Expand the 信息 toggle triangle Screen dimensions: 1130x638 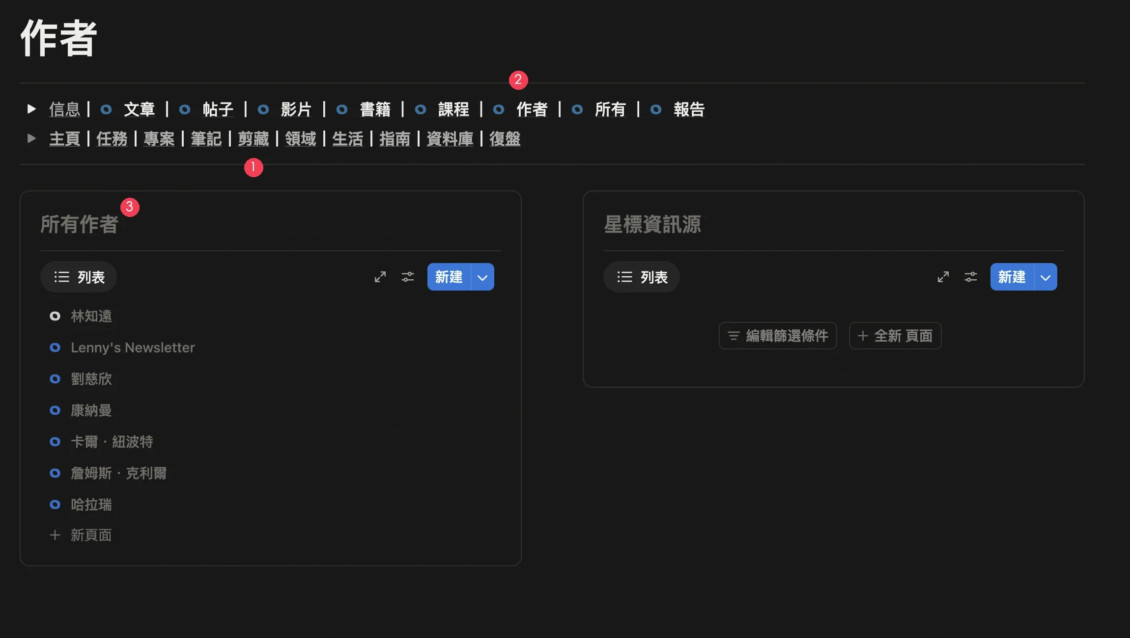[31, 109]
